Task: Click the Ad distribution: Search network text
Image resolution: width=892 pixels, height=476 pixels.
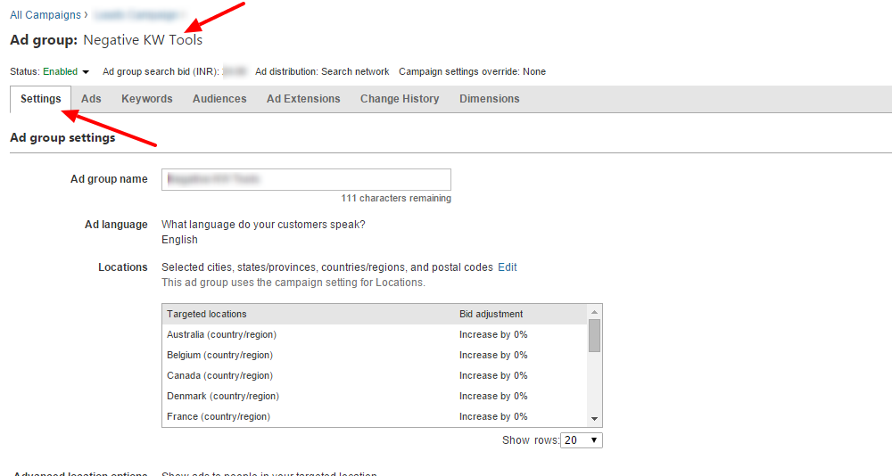Action: (322, 71)
